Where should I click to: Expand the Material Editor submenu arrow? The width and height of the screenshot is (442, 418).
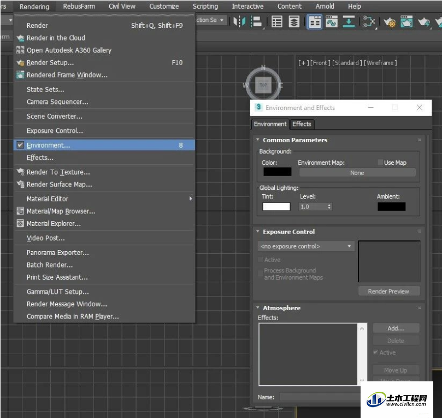coord(191,199)
